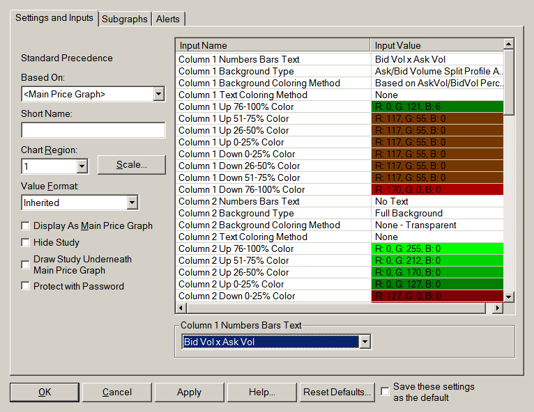Click the list's scroll down arrow
This screenshot has height=412, width=534.
(509, 296)
